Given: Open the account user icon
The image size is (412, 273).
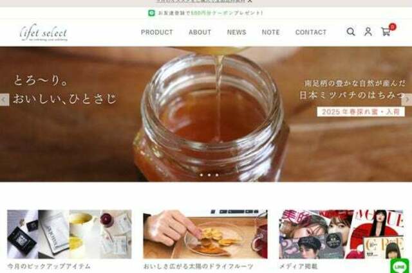Looking at the screenshot, I should (368, 31).
